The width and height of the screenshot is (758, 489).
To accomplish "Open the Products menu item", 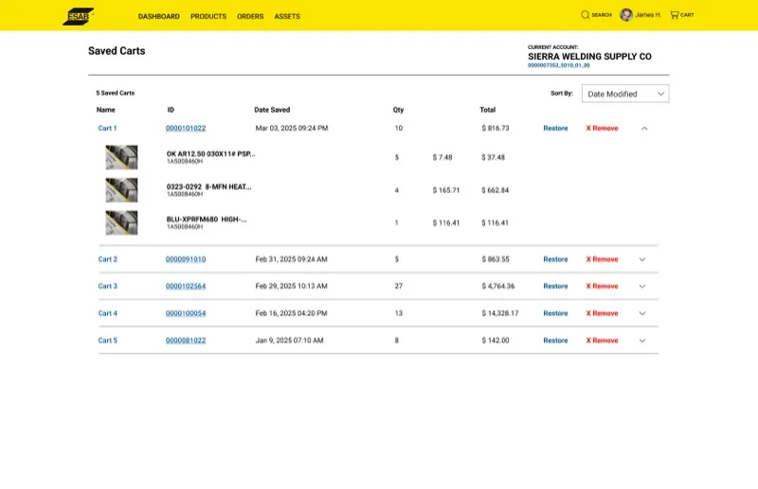I will click(208, 16).
